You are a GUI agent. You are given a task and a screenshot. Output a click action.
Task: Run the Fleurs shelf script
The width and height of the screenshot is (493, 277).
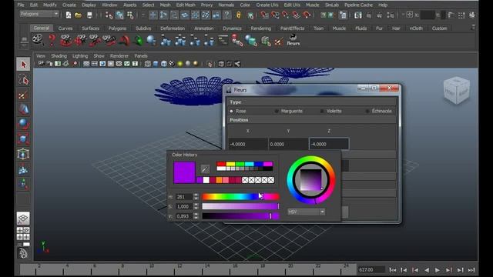[293, 40]
